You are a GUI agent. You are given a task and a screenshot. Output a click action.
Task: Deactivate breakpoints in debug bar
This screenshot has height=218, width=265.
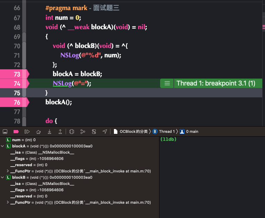pos(16,131)
